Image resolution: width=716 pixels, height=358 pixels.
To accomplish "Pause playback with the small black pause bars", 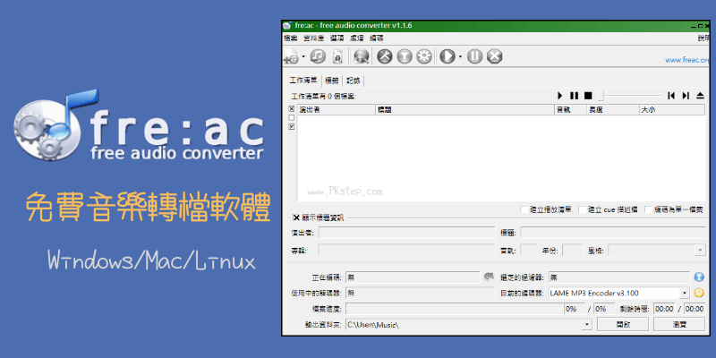I will [x=574, y=96].
